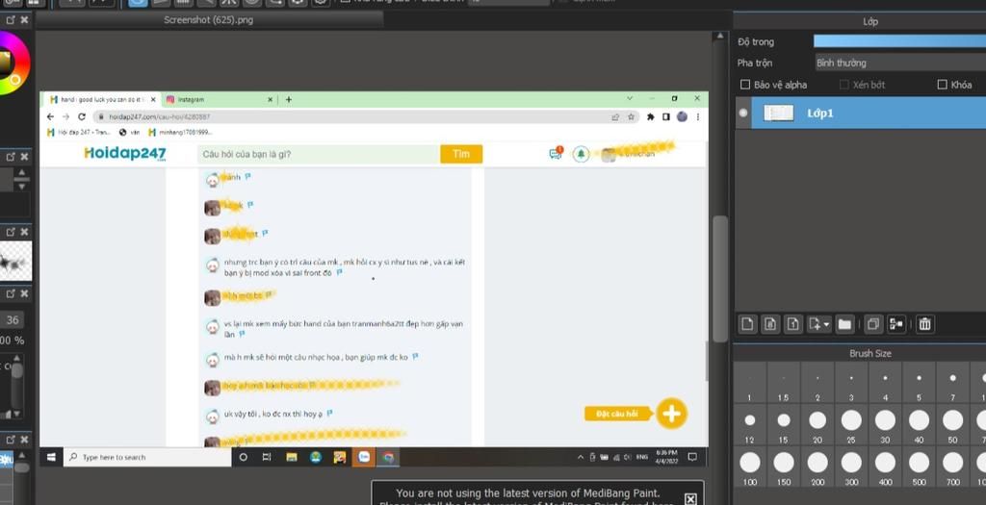Add a new 8-bit layer
This screenshot has width=986, height=505.
tap(770, 324)
